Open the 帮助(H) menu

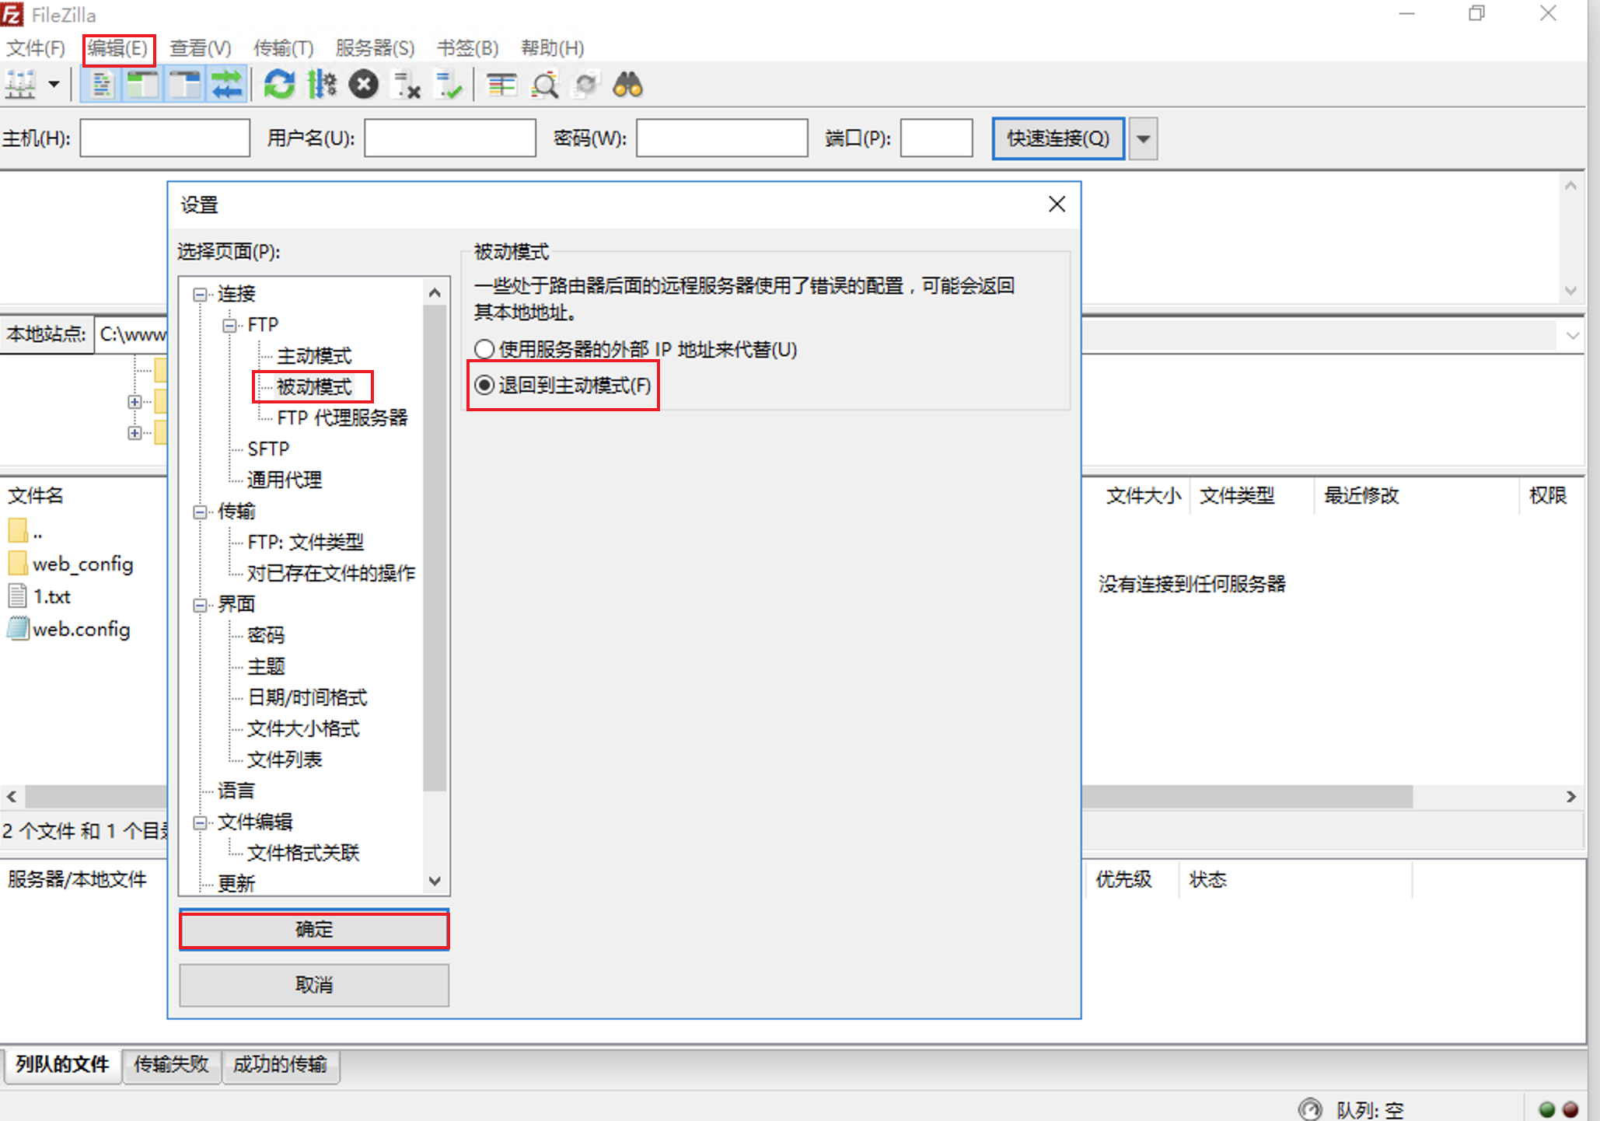(552, 48)
